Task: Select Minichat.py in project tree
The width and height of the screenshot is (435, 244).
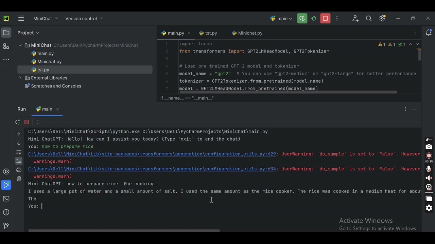Action: tap(46, 62)
